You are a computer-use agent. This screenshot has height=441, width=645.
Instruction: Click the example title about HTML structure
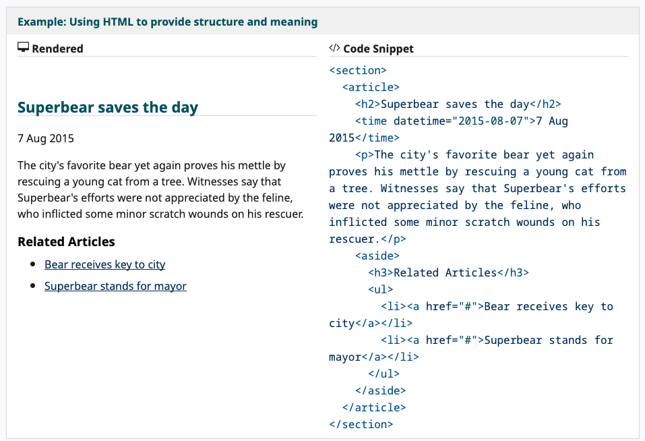click(x=167, y=22)
